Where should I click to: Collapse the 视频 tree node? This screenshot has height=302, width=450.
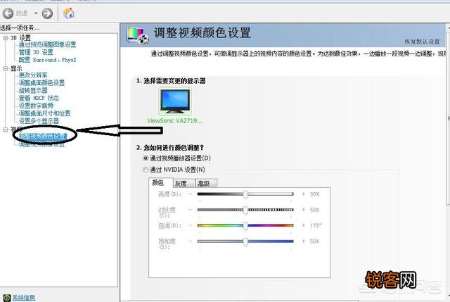[x=5, y=130]
